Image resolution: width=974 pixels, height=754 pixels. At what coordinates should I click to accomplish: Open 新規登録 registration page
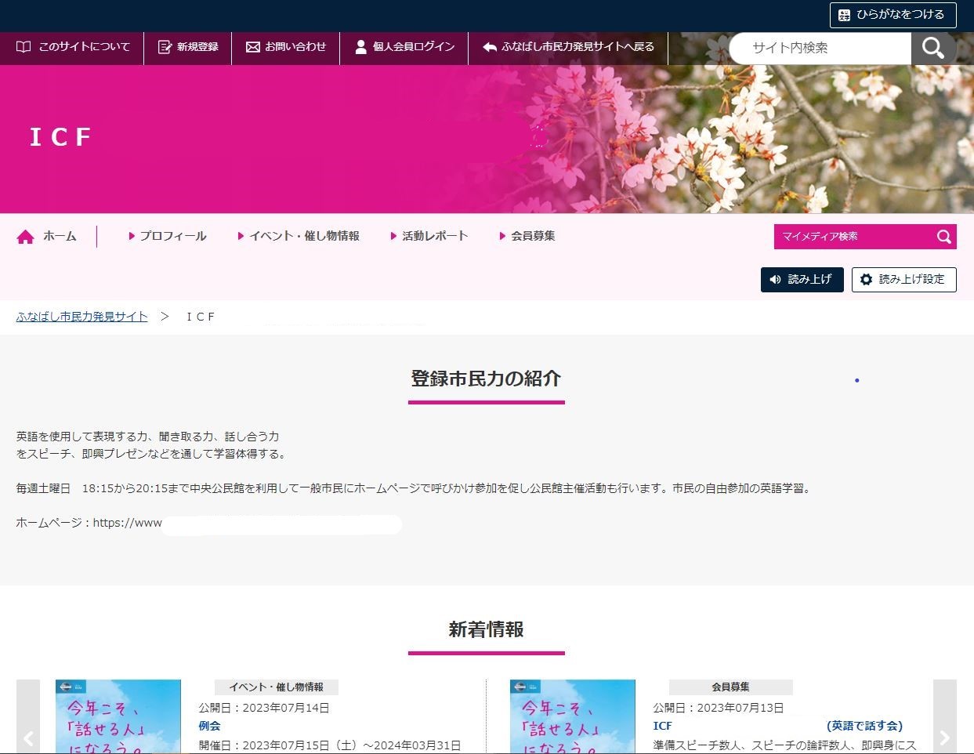coord(188,47)
